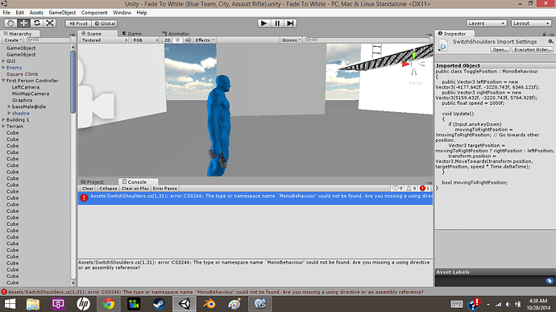Open the Textured draw mode dropdown
The height and width of the screenshot is (312, 556).
(104, 40)
